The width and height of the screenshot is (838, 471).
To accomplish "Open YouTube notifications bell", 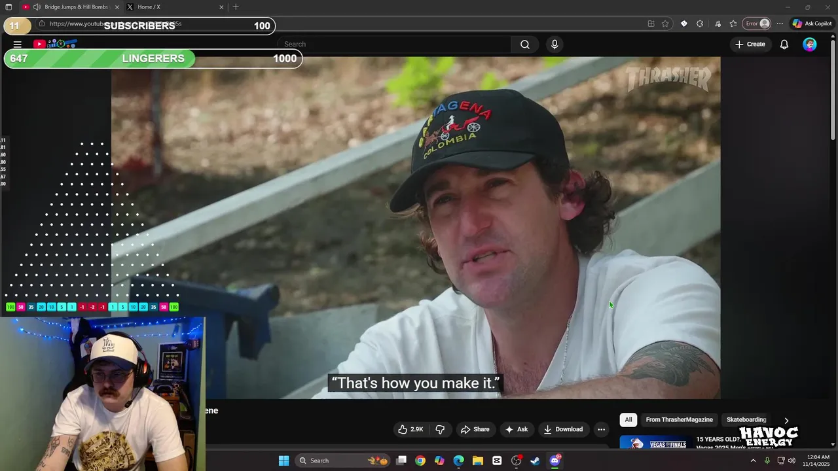I will pos(784,44).
